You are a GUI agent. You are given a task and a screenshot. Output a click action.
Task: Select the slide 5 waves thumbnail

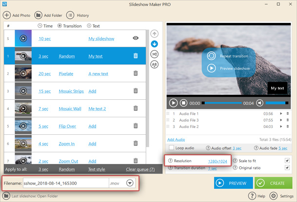(23, 126)
